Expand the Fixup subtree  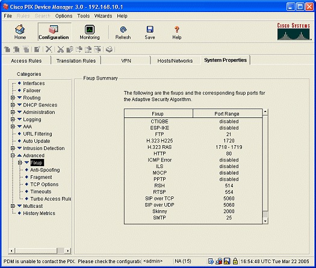(x=20, y=163)
